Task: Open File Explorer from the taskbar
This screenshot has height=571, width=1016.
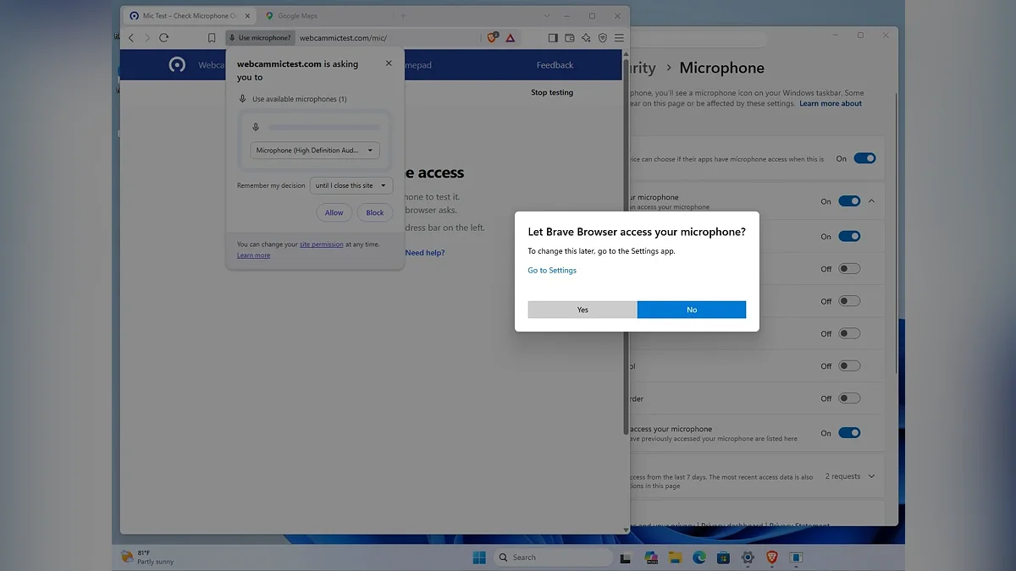Action: 675,557
